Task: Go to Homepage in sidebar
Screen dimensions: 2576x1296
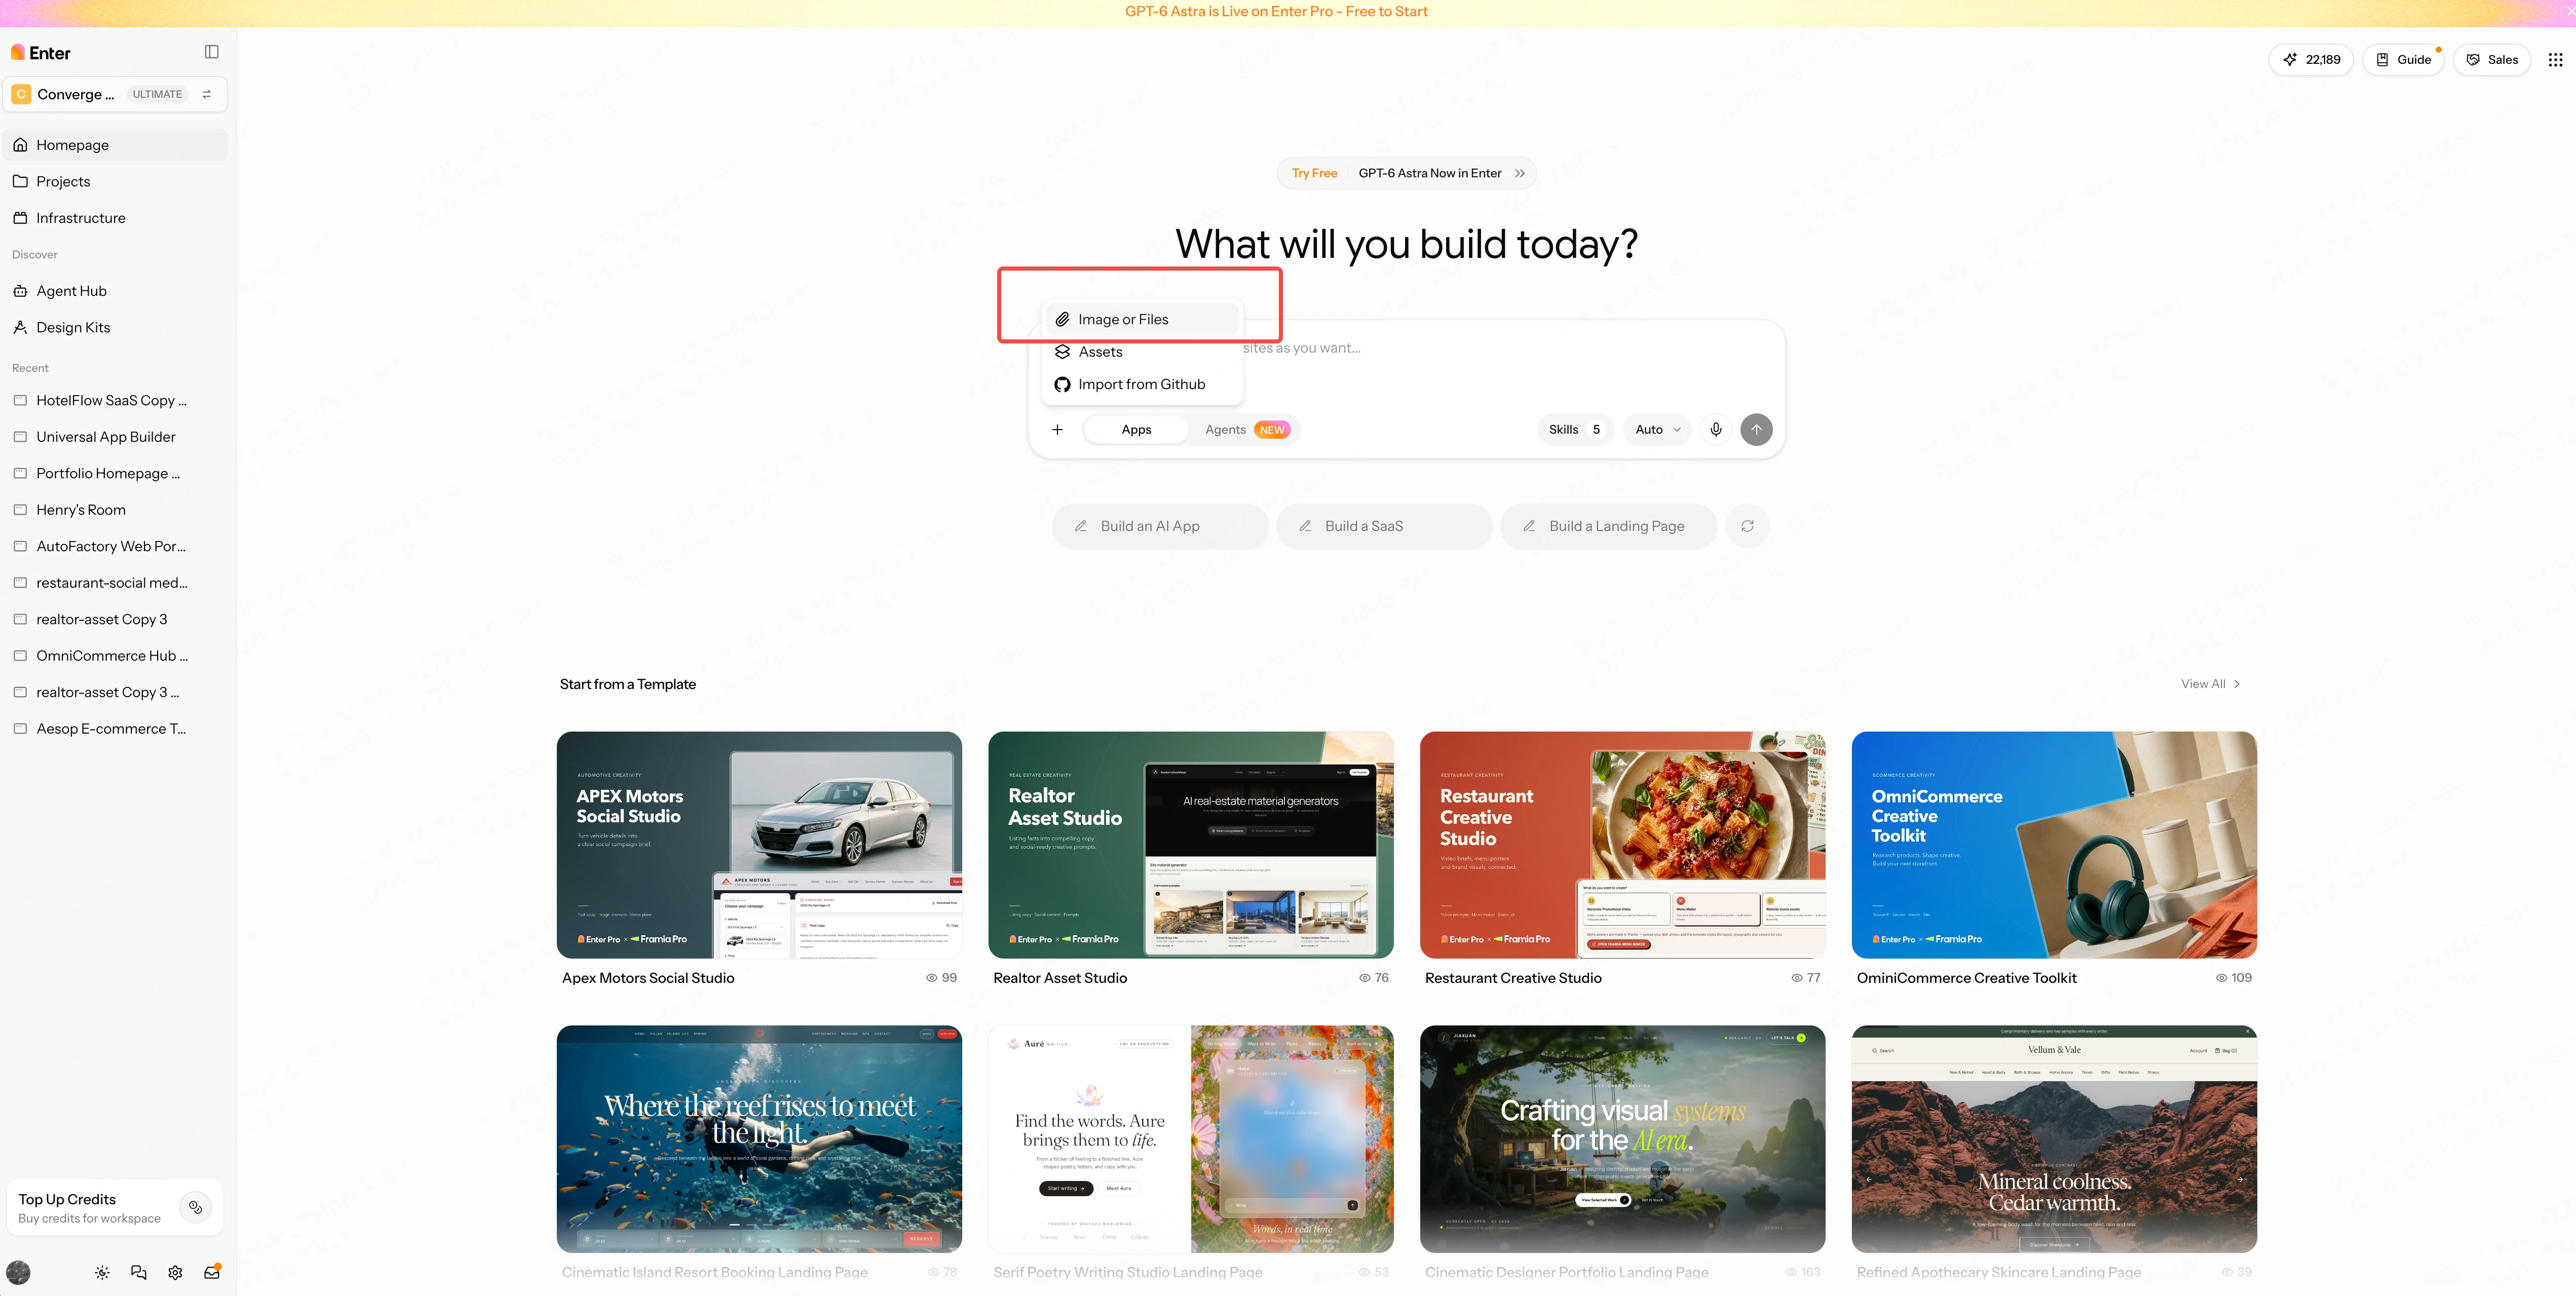Action: tap(115, 145)
